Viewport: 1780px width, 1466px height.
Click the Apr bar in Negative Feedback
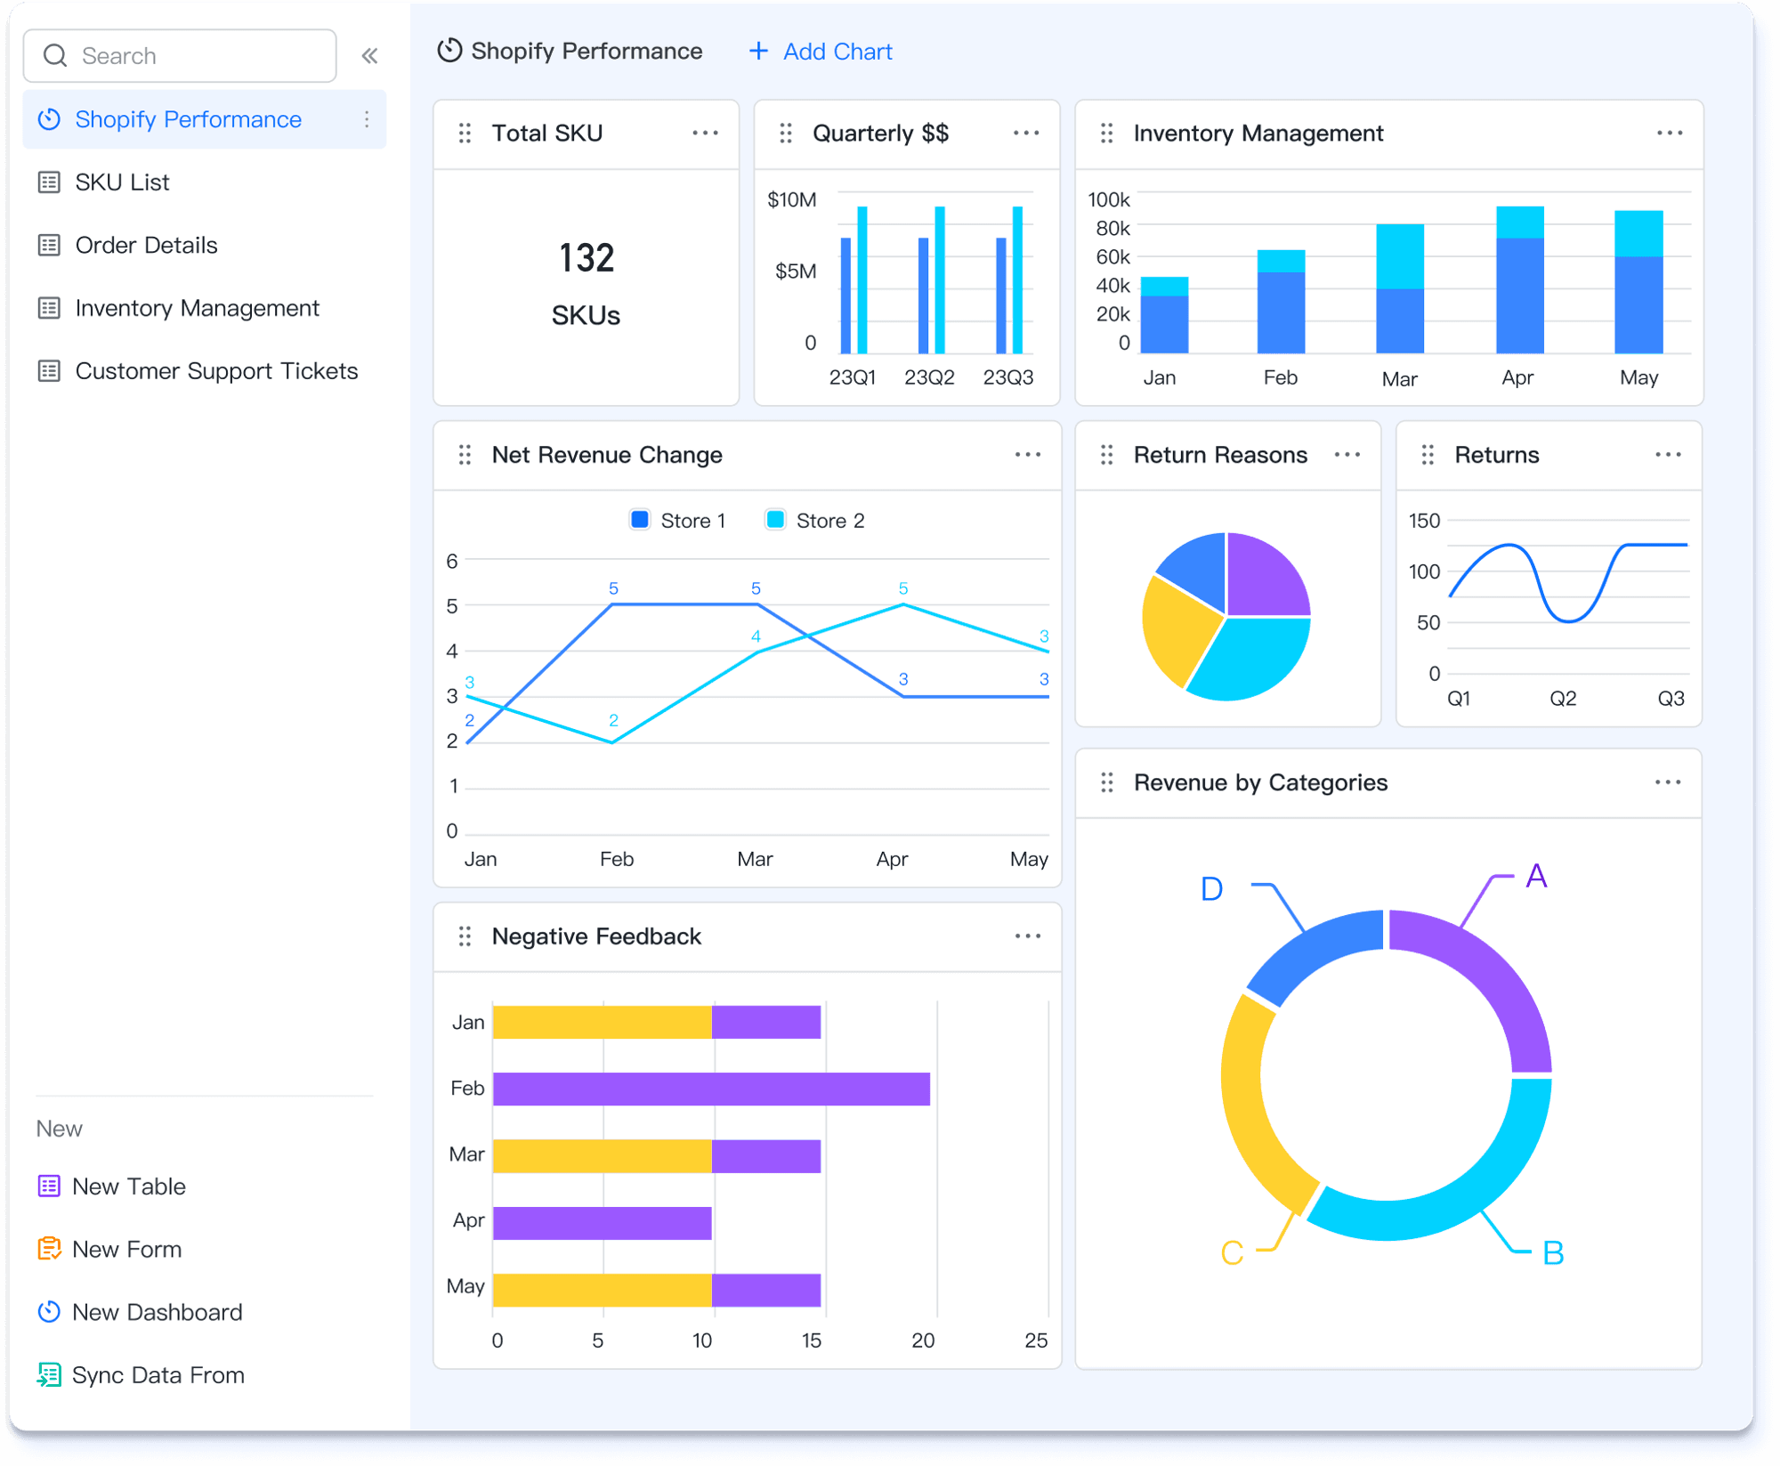click(x=602, y=1223)
